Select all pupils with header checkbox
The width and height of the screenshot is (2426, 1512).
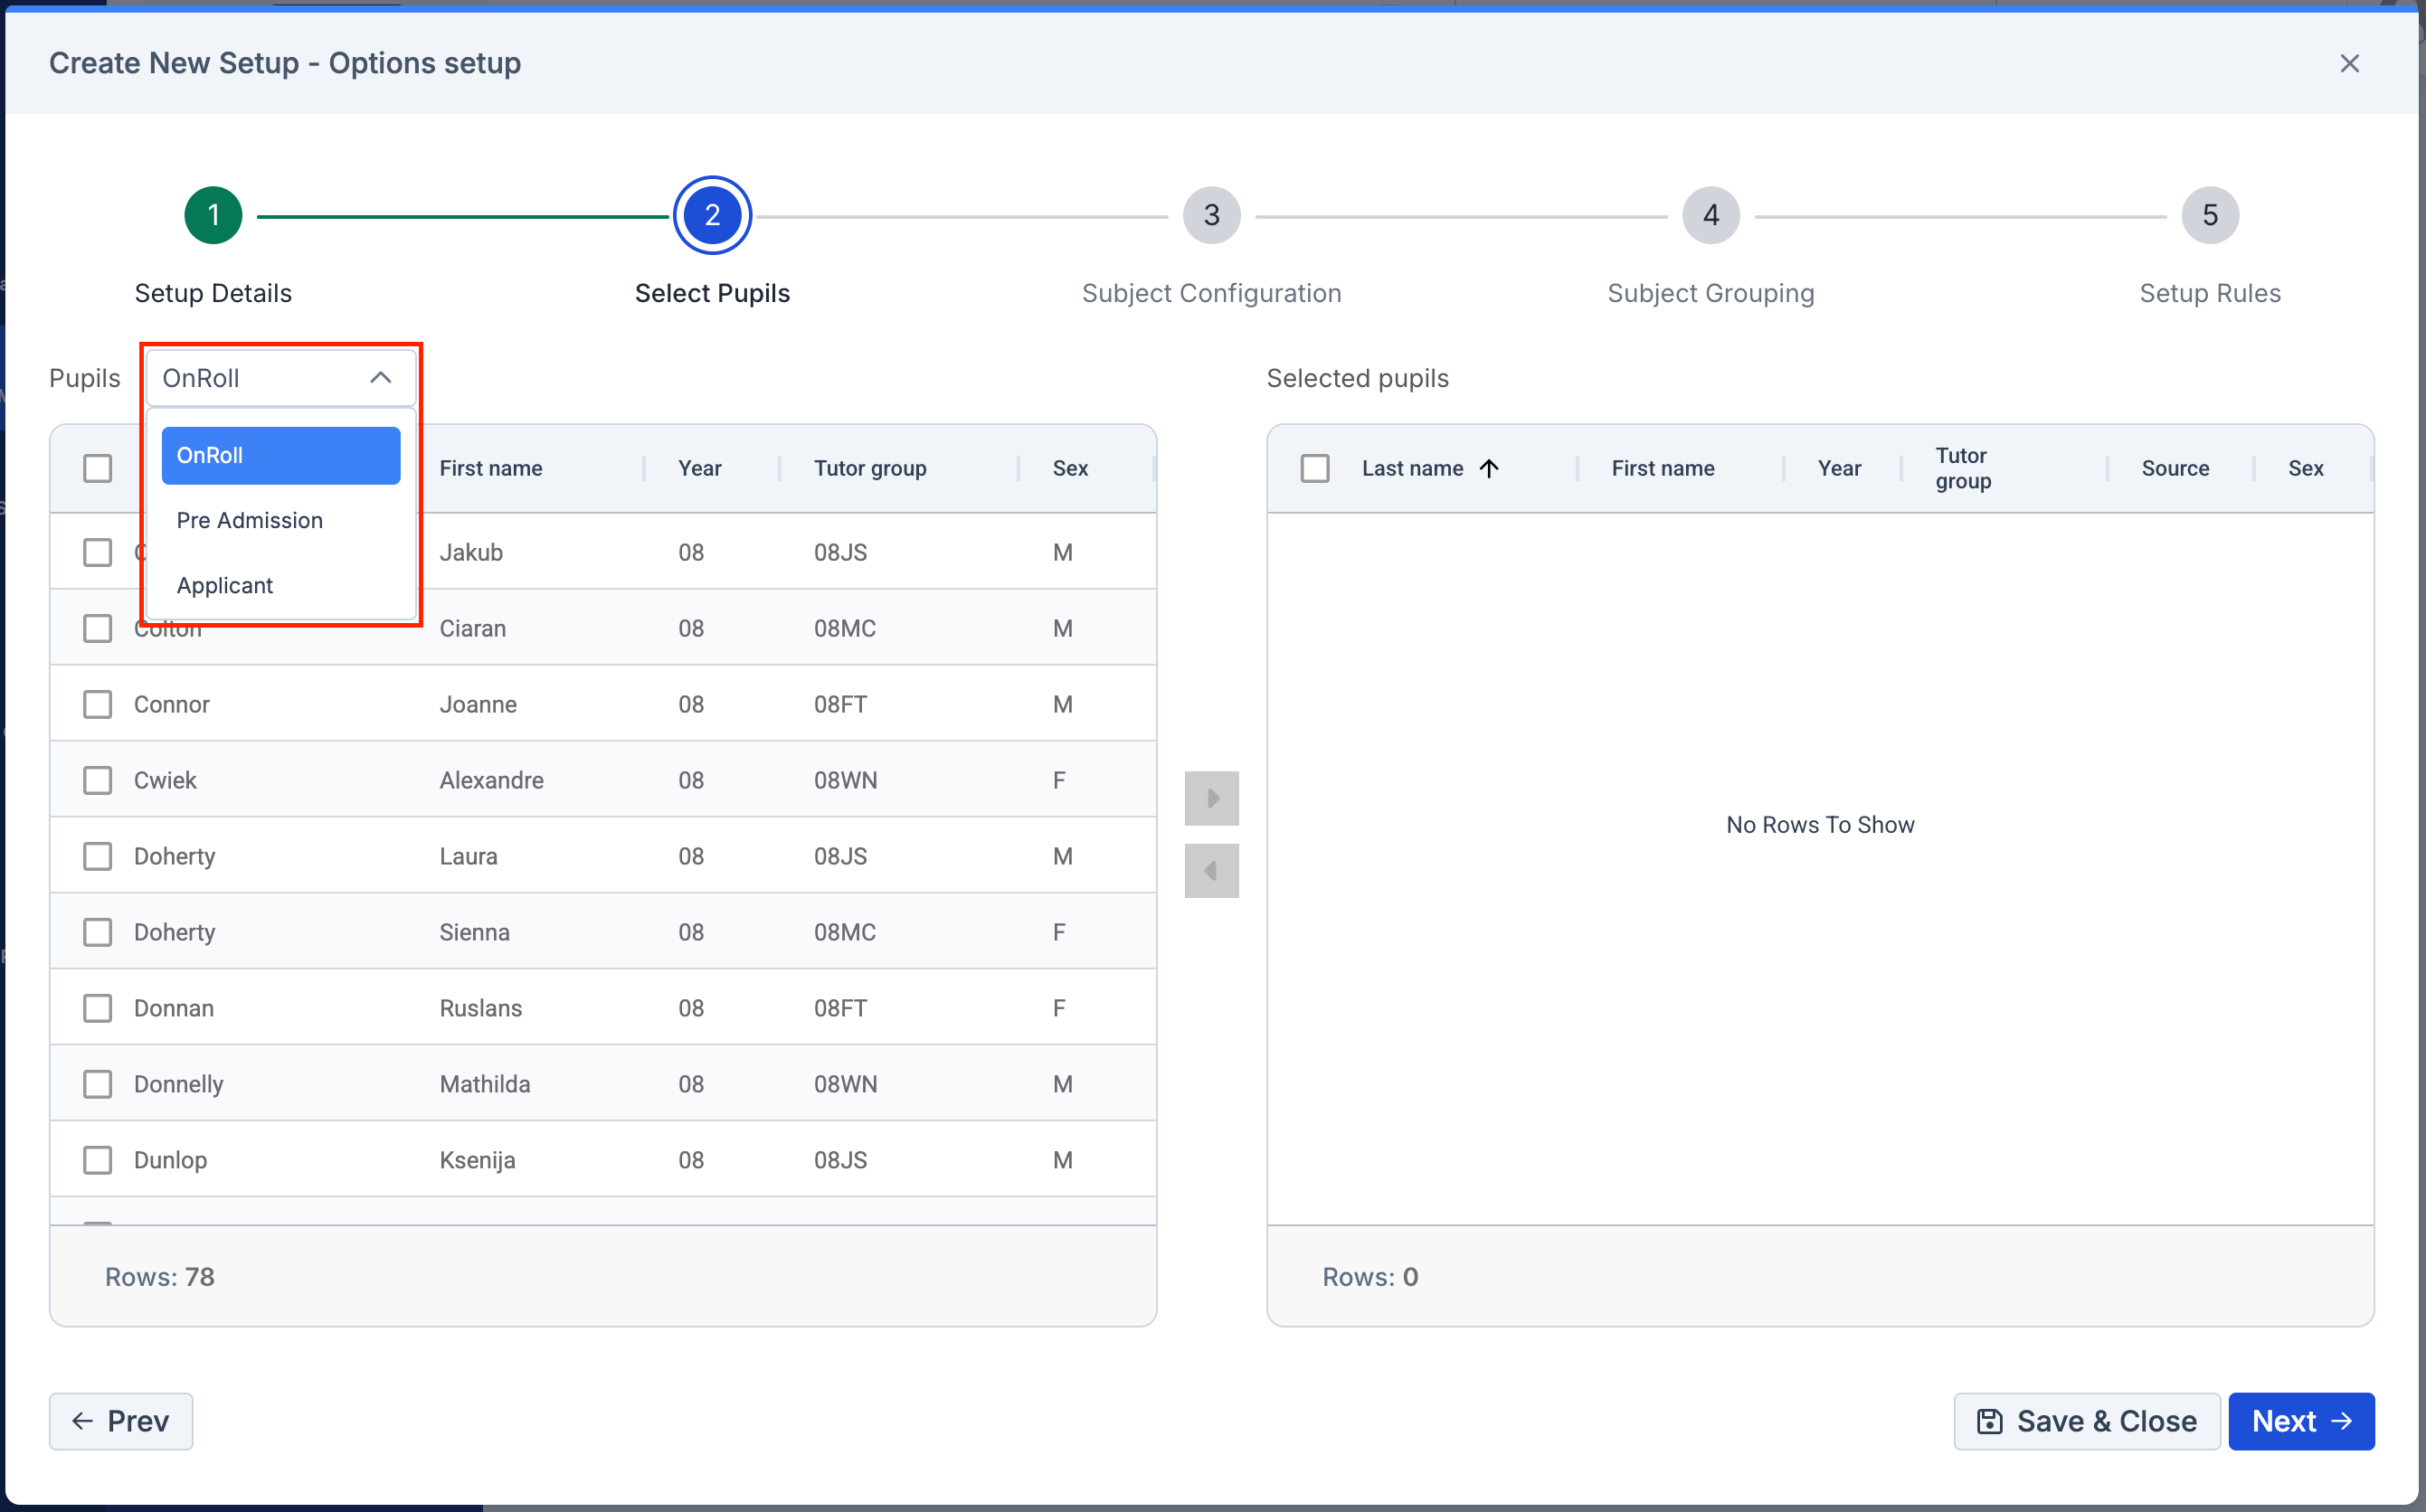(97, 468)
